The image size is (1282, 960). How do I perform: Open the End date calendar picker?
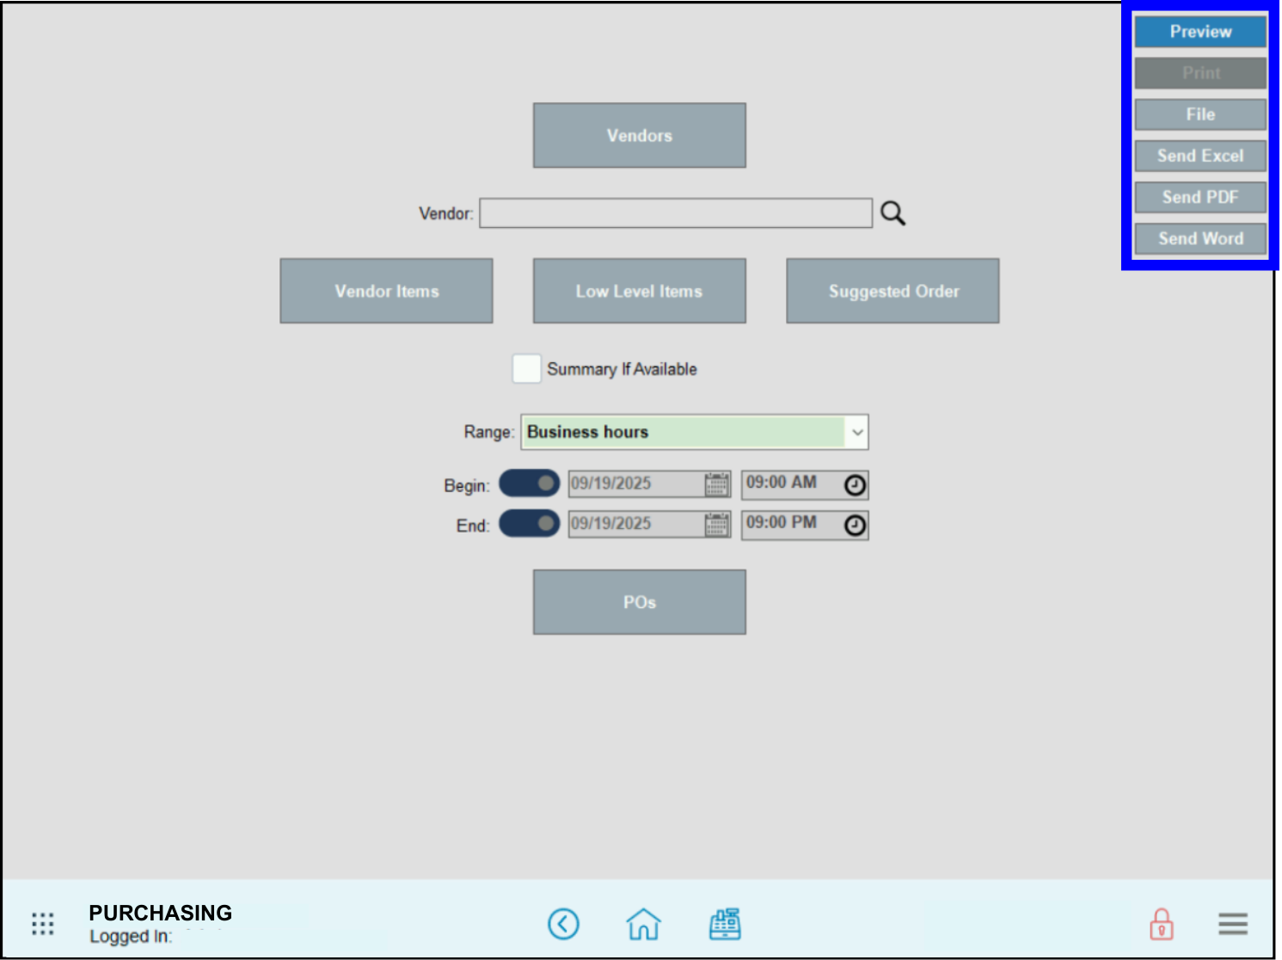coord(716,525)
